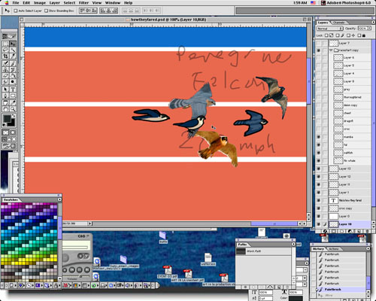The width and height of the screenshot is (376, 301).
Task: Open the Layers palette flyout menu arrow
Action: [x=372, y=22]
